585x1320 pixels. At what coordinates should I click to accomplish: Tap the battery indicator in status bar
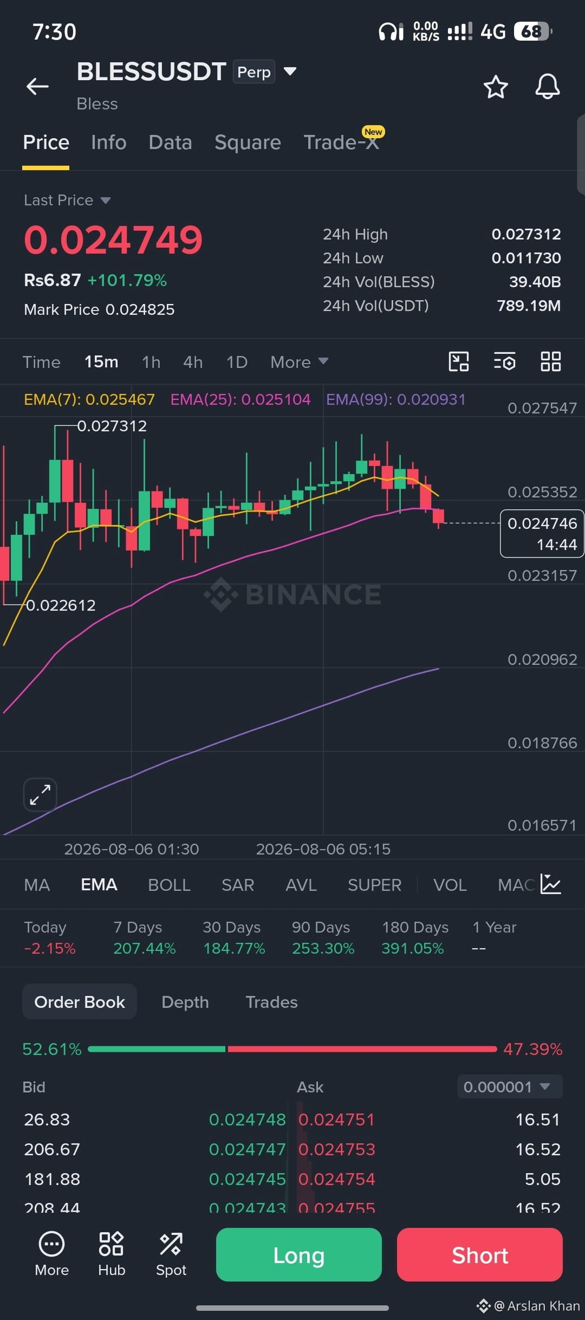532,31
